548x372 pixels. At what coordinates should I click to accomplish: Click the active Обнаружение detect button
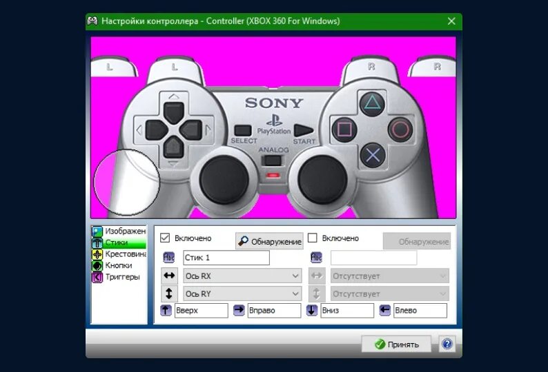point(269,241)
